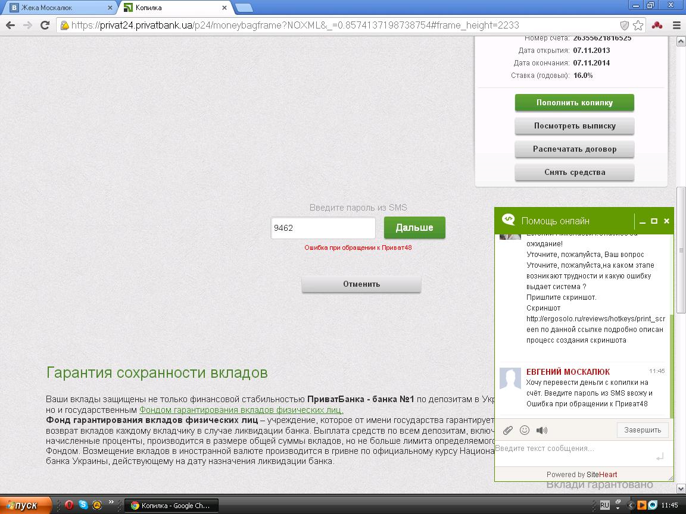The height and width of the screenshot is (514, 686).
Task: Open the emoji smiley picker in chat
Action: 524,431
